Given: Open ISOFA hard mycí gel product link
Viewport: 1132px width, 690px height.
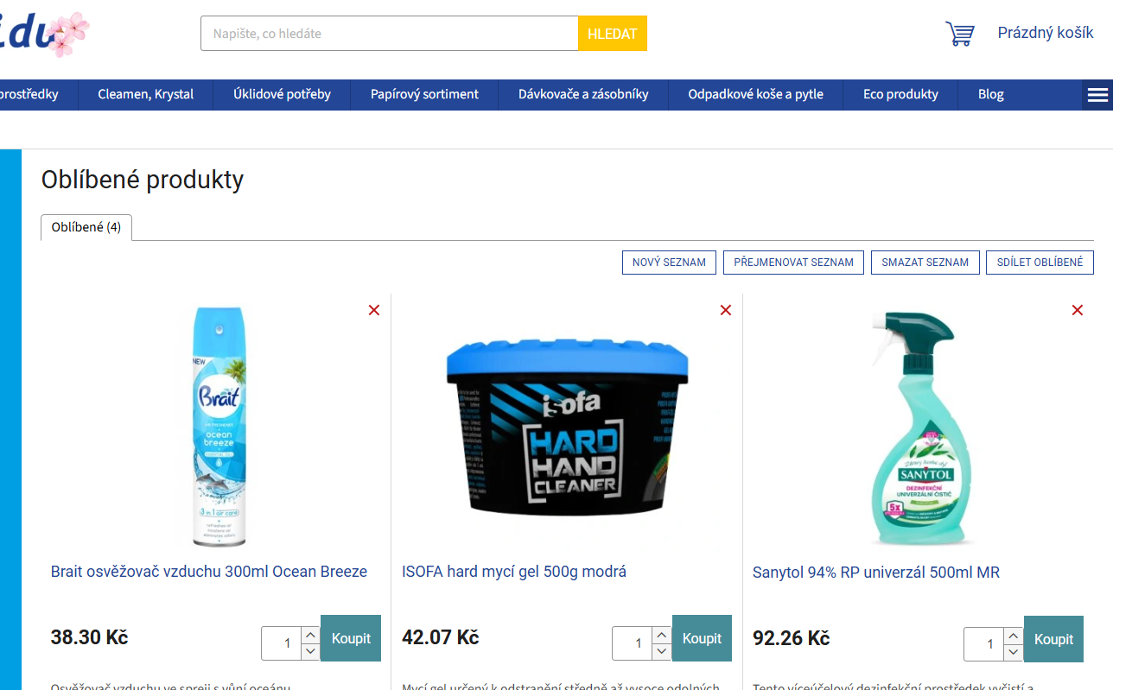Looking at the screenshot, I should (514, 572).
